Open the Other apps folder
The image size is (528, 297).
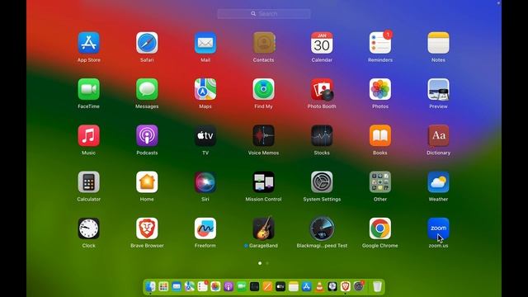380,182
